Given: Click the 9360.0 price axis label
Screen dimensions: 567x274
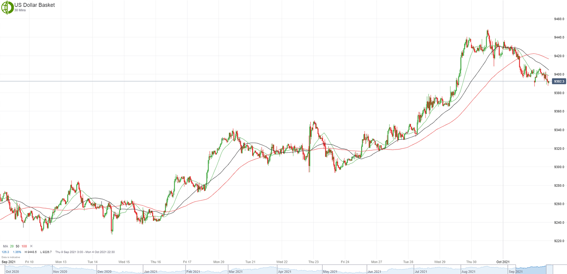Looking at the screenshot, I should [x=559, y=111].
